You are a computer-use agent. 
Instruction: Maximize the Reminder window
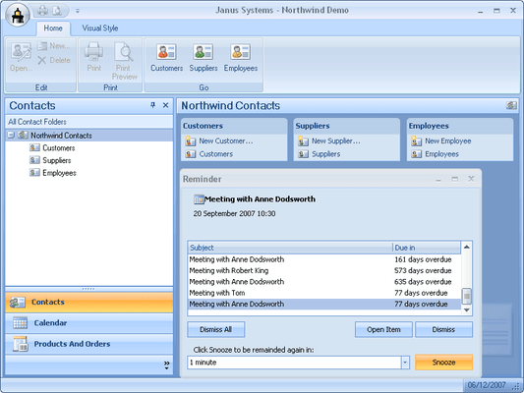coord(455,179)
